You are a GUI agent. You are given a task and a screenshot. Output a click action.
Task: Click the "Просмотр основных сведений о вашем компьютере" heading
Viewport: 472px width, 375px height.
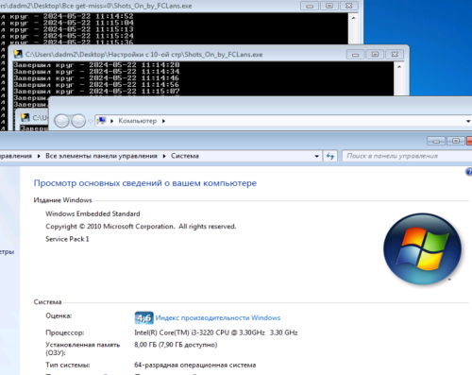[x=145, y=183]
